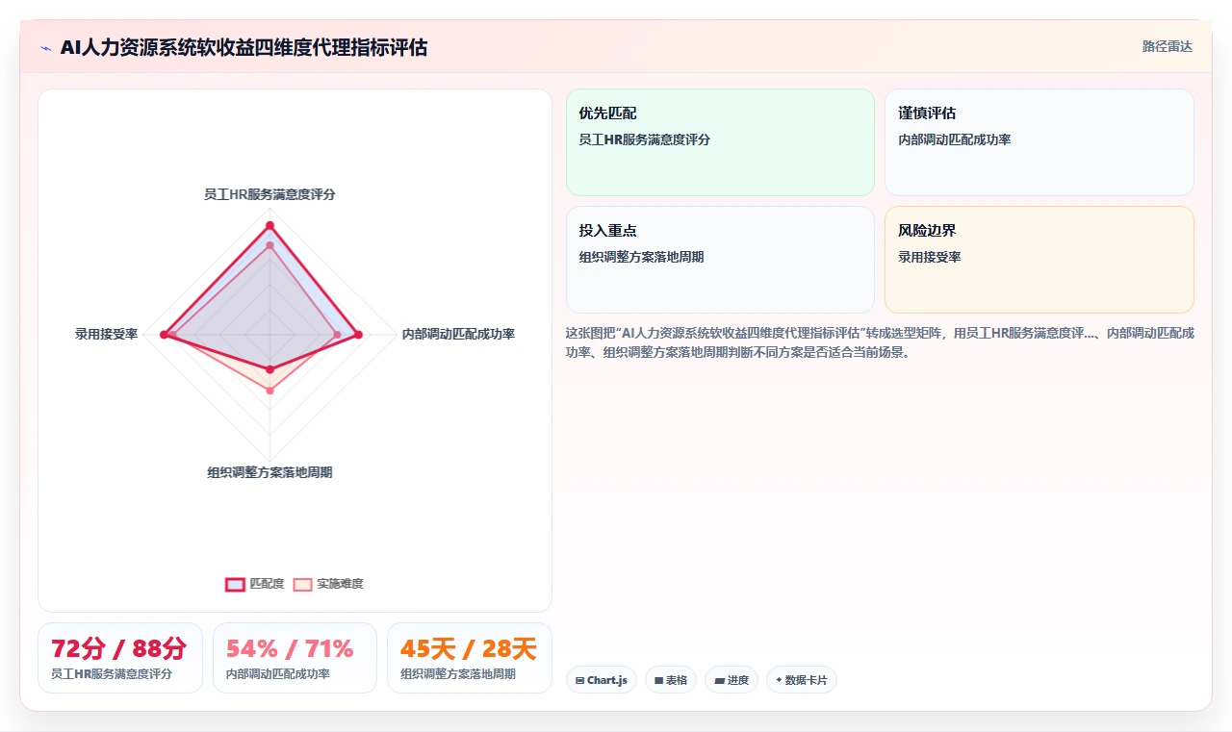Click caption under the 45天 / 28天 metric
The image size is (1232, 732).
click(x=458, y=674)
